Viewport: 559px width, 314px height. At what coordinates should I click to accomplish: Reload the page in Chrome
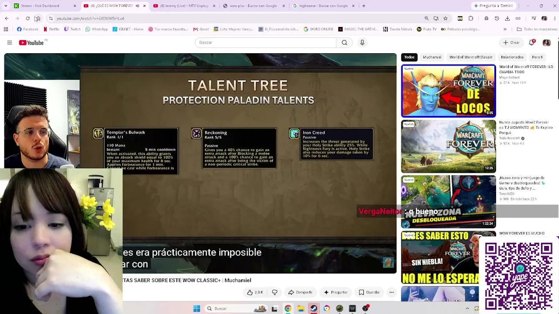click(x=28, y=18)
